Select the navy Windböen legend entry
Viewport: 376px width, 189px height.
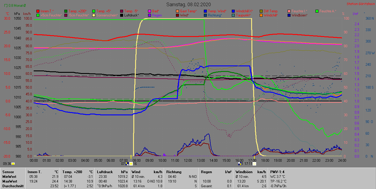click(x=298, y=15)
